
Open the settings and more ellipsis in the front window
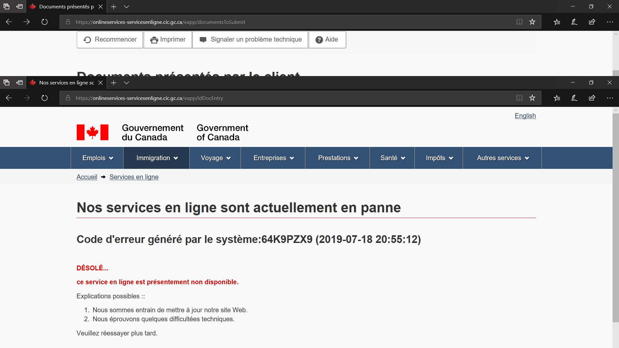pyautogui.click(x=610, y=98)
